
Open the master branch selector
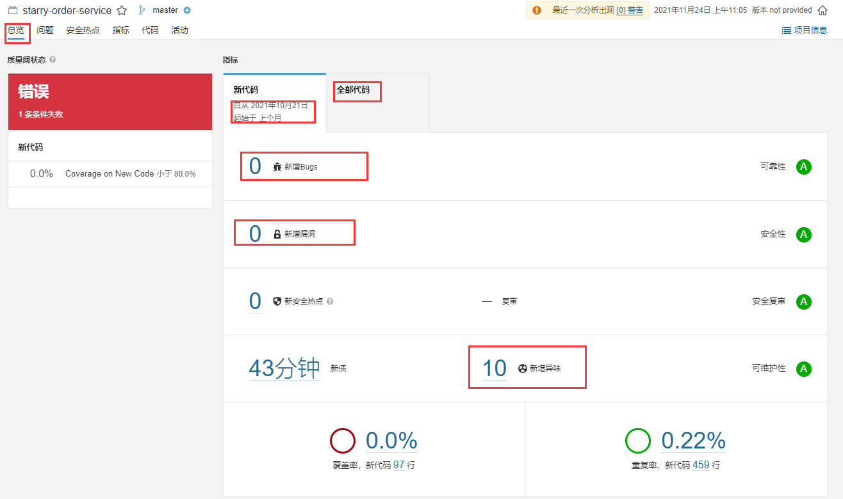pos(165,10)
